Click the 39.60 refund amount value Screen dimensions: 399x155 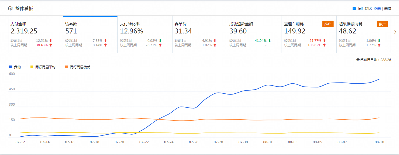coord(238,31)
